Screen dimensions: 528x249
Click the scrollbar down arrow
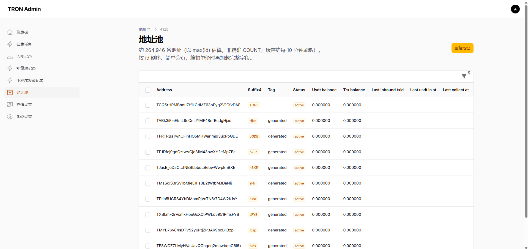[x=526, y=247]
